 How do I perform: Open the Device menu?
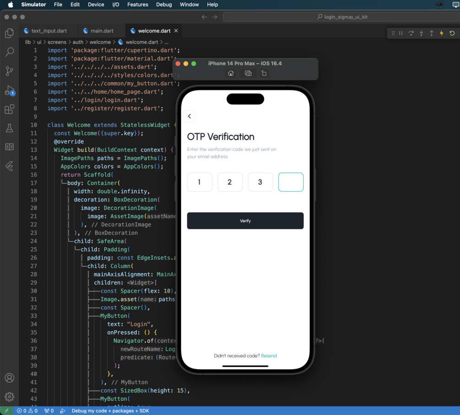96,5
